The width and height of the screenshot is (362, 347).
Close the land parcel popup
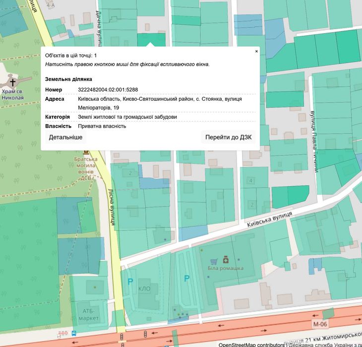(256, 51)
